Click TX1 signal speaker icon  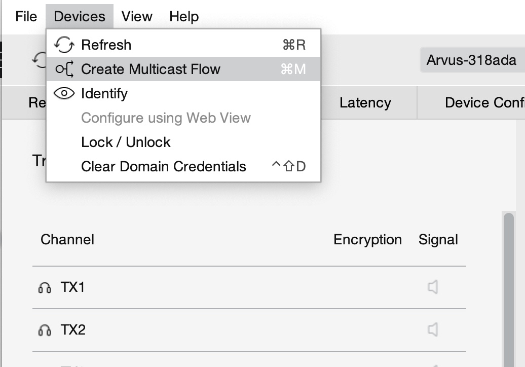[x=432, y=287]
